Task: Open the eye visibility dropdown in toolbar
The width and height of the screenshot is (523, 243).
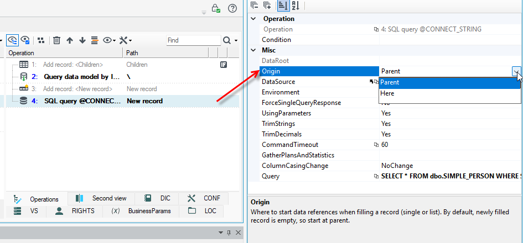Action: click(x=109, y=40)
